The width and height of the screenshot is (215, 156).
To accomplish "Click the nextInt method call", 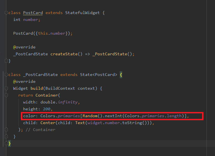I will [x=113, y=116].
